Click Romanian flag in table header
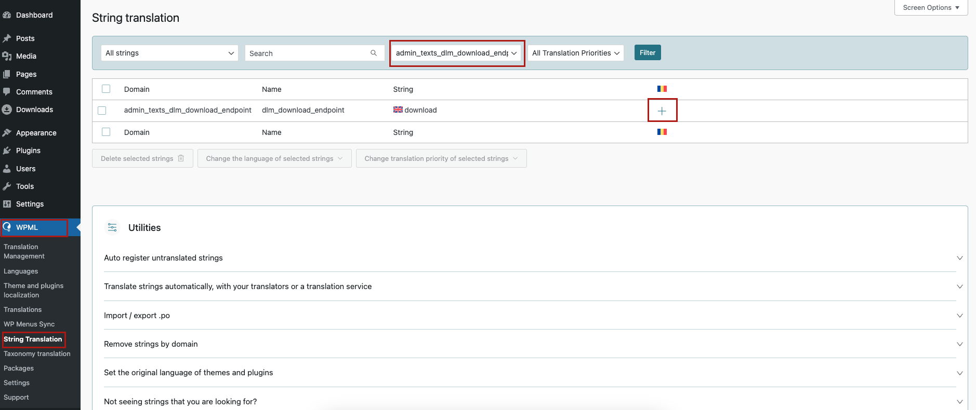976x410 pixels. [662, 89]
